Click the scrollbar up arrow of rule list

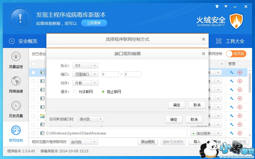pyautogui.click(x=250, y=70)
